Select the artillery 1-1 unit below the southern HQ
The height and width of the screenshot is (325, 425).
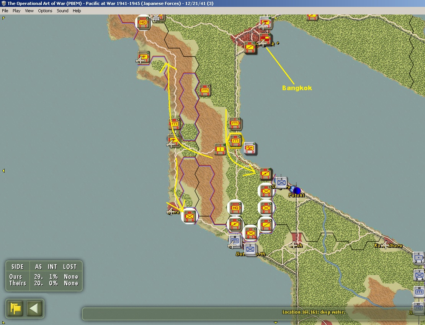(235, 225)
